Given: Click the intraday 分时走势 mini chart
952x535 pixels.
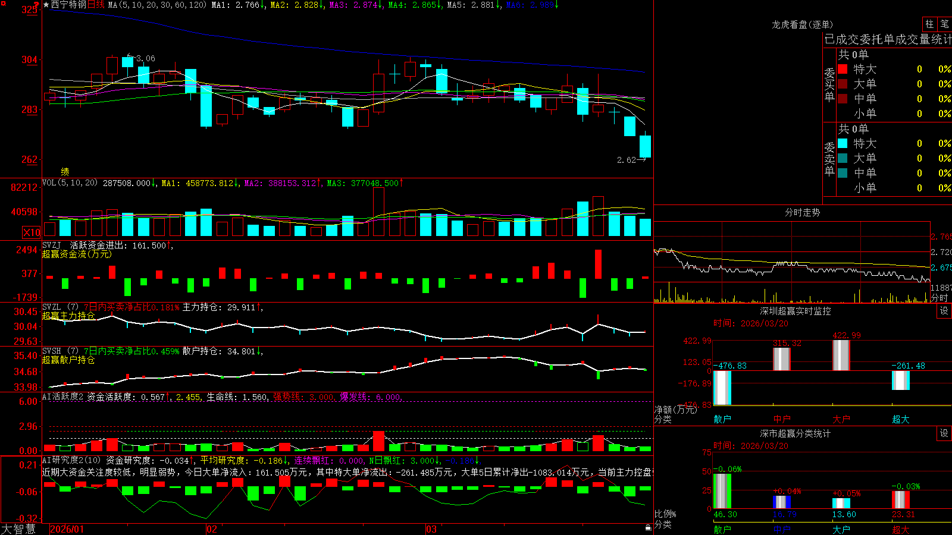Looking at the screenshot, I should [792, 262].
